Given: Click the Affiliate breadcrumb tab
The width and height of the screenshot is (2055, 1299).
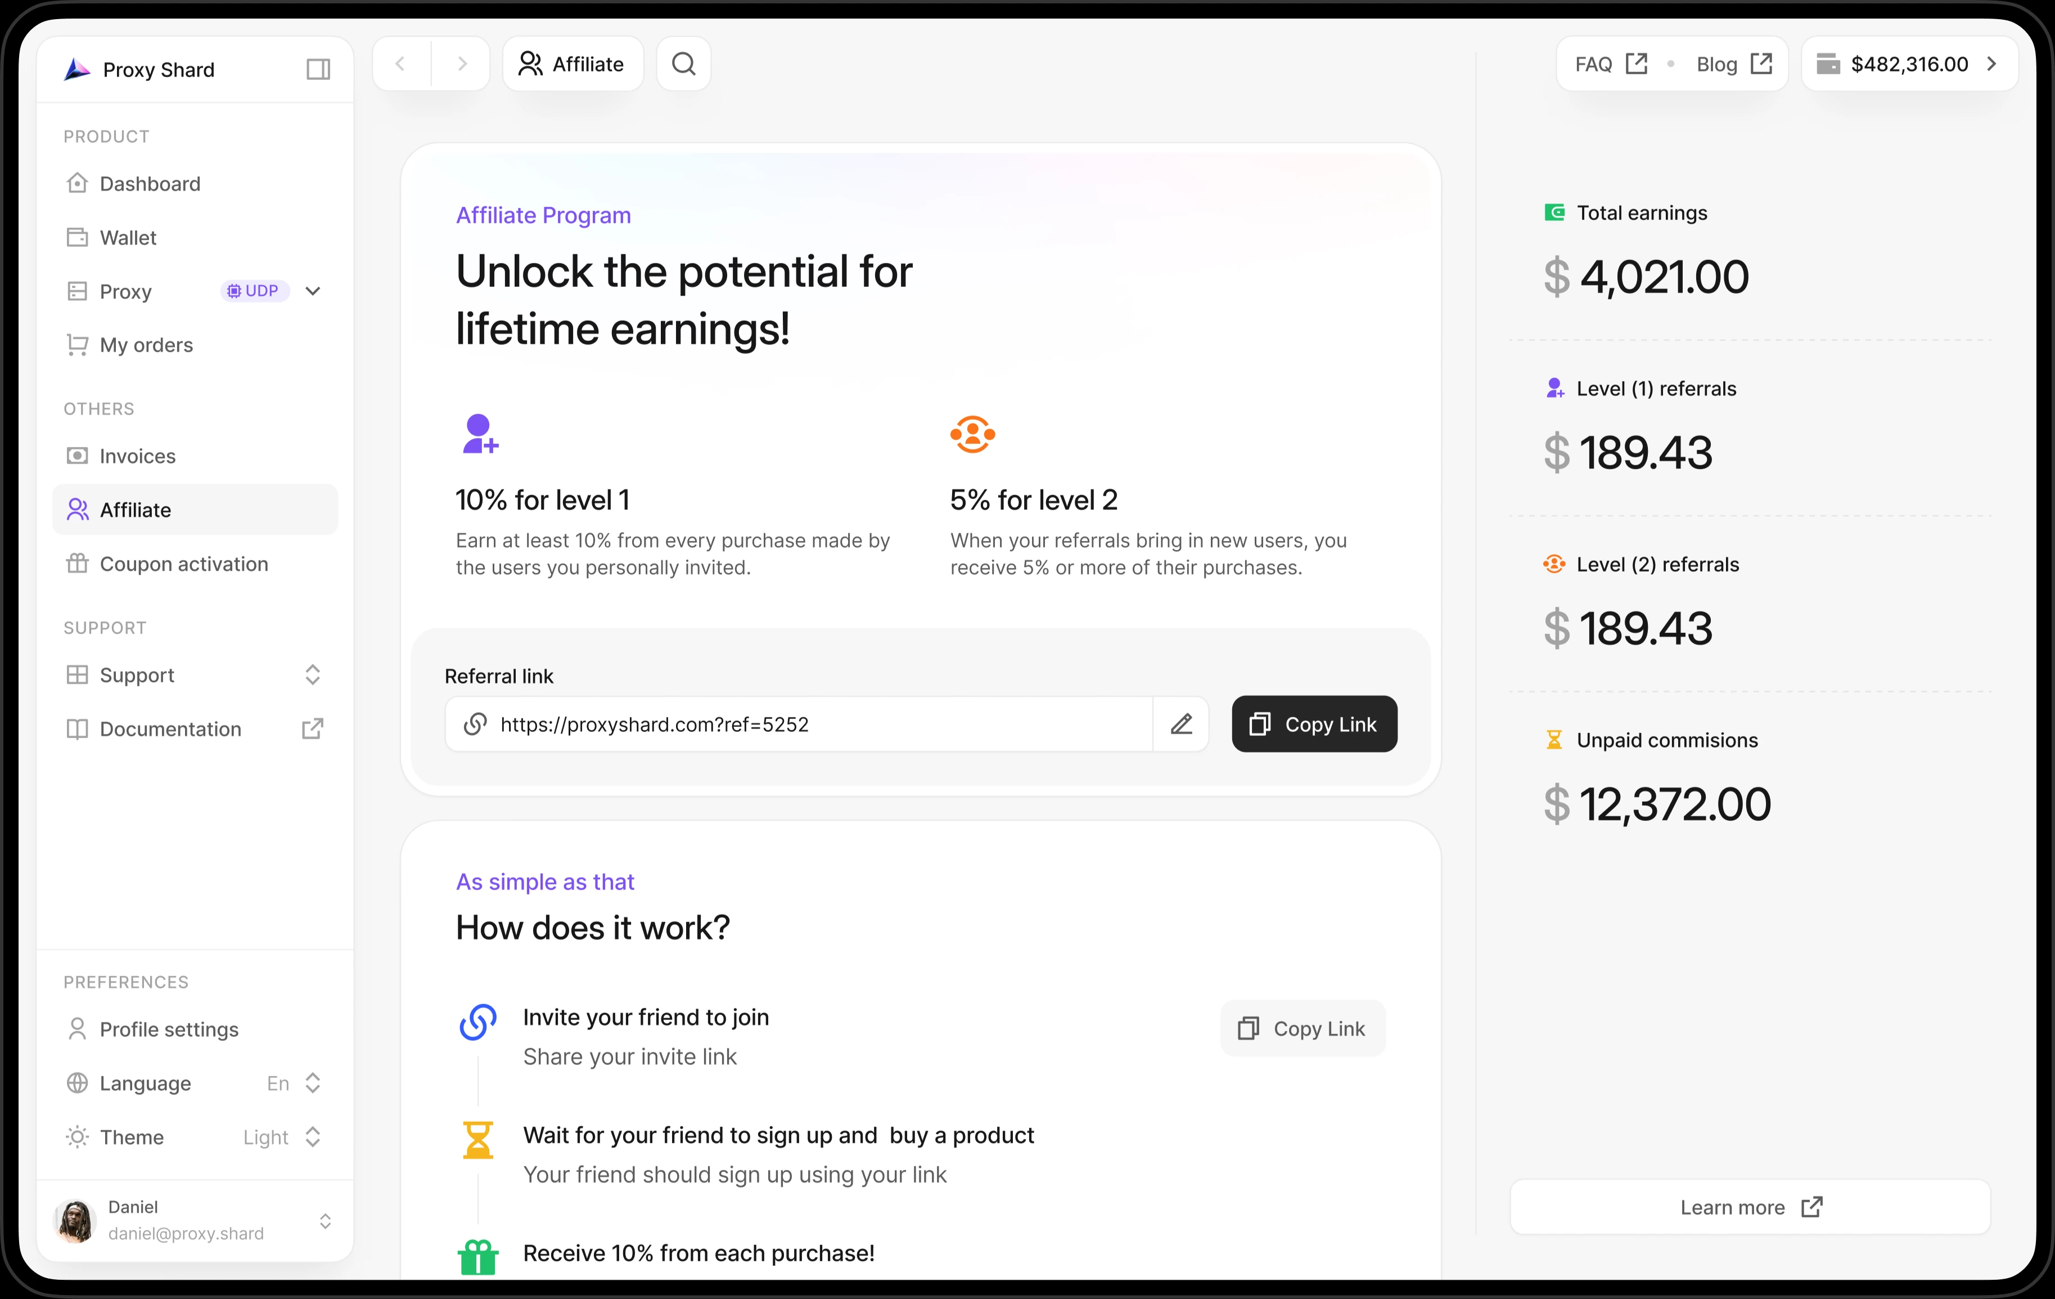Looking at the screenshot, I should pos(573,64).
